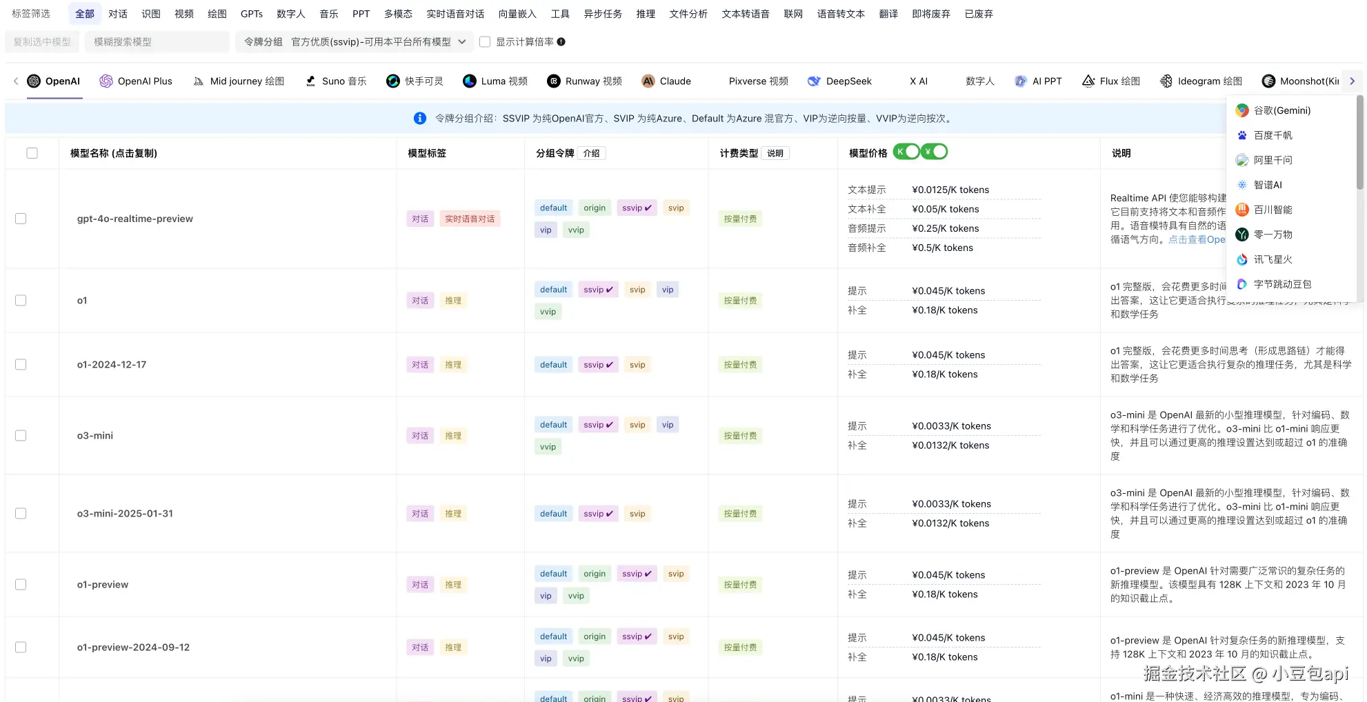Expand more providers with right arrow
1367x702 pixels.
(x=1352, y=81)
